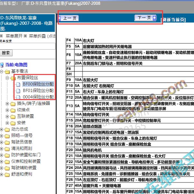
Task: Click 菜单展开 to expand all menus
Action: click(x=14, y=36)
